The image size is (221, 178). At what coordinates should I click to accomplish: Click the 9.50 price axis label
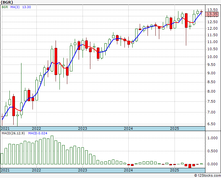click(212, 65)
